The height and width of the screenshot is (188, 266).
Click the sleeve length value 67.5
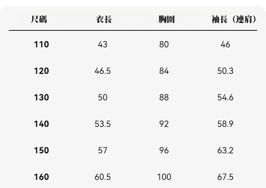225,177
